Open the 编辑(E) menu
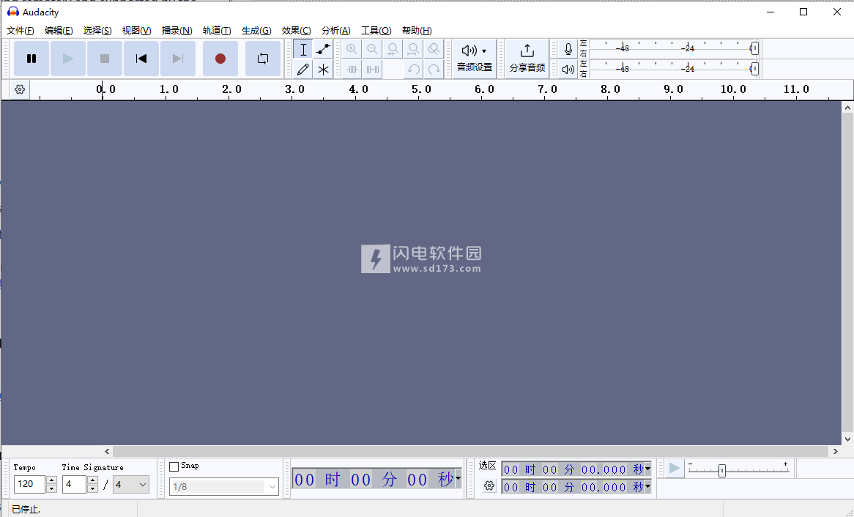Image resolution: width=854 pixels, height=517 pixels. click(59, 31)
